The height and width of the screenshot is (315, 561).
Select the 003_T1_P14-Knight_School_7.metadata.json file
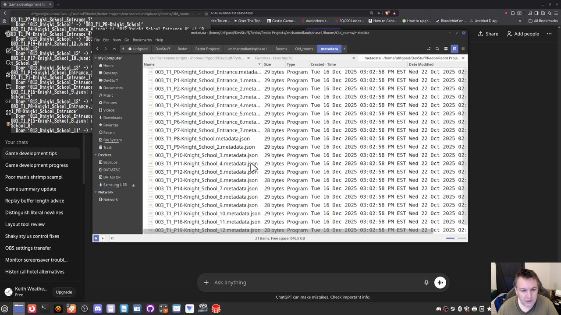click(206, 189)
